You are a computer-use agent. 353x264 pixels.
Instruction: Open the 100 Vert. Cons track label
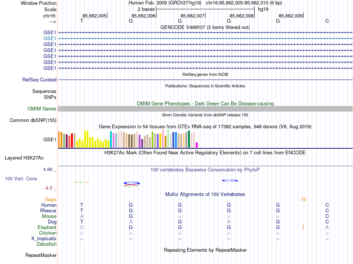tap(21, 178)
